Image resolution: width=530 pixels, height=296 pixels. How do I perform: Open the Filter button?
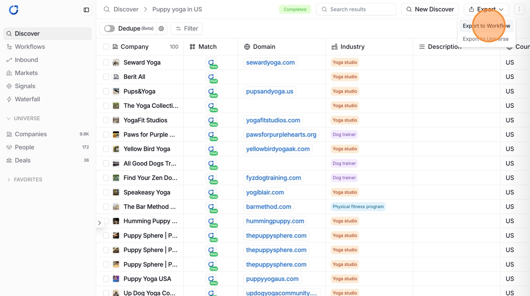tap(186, 29)
